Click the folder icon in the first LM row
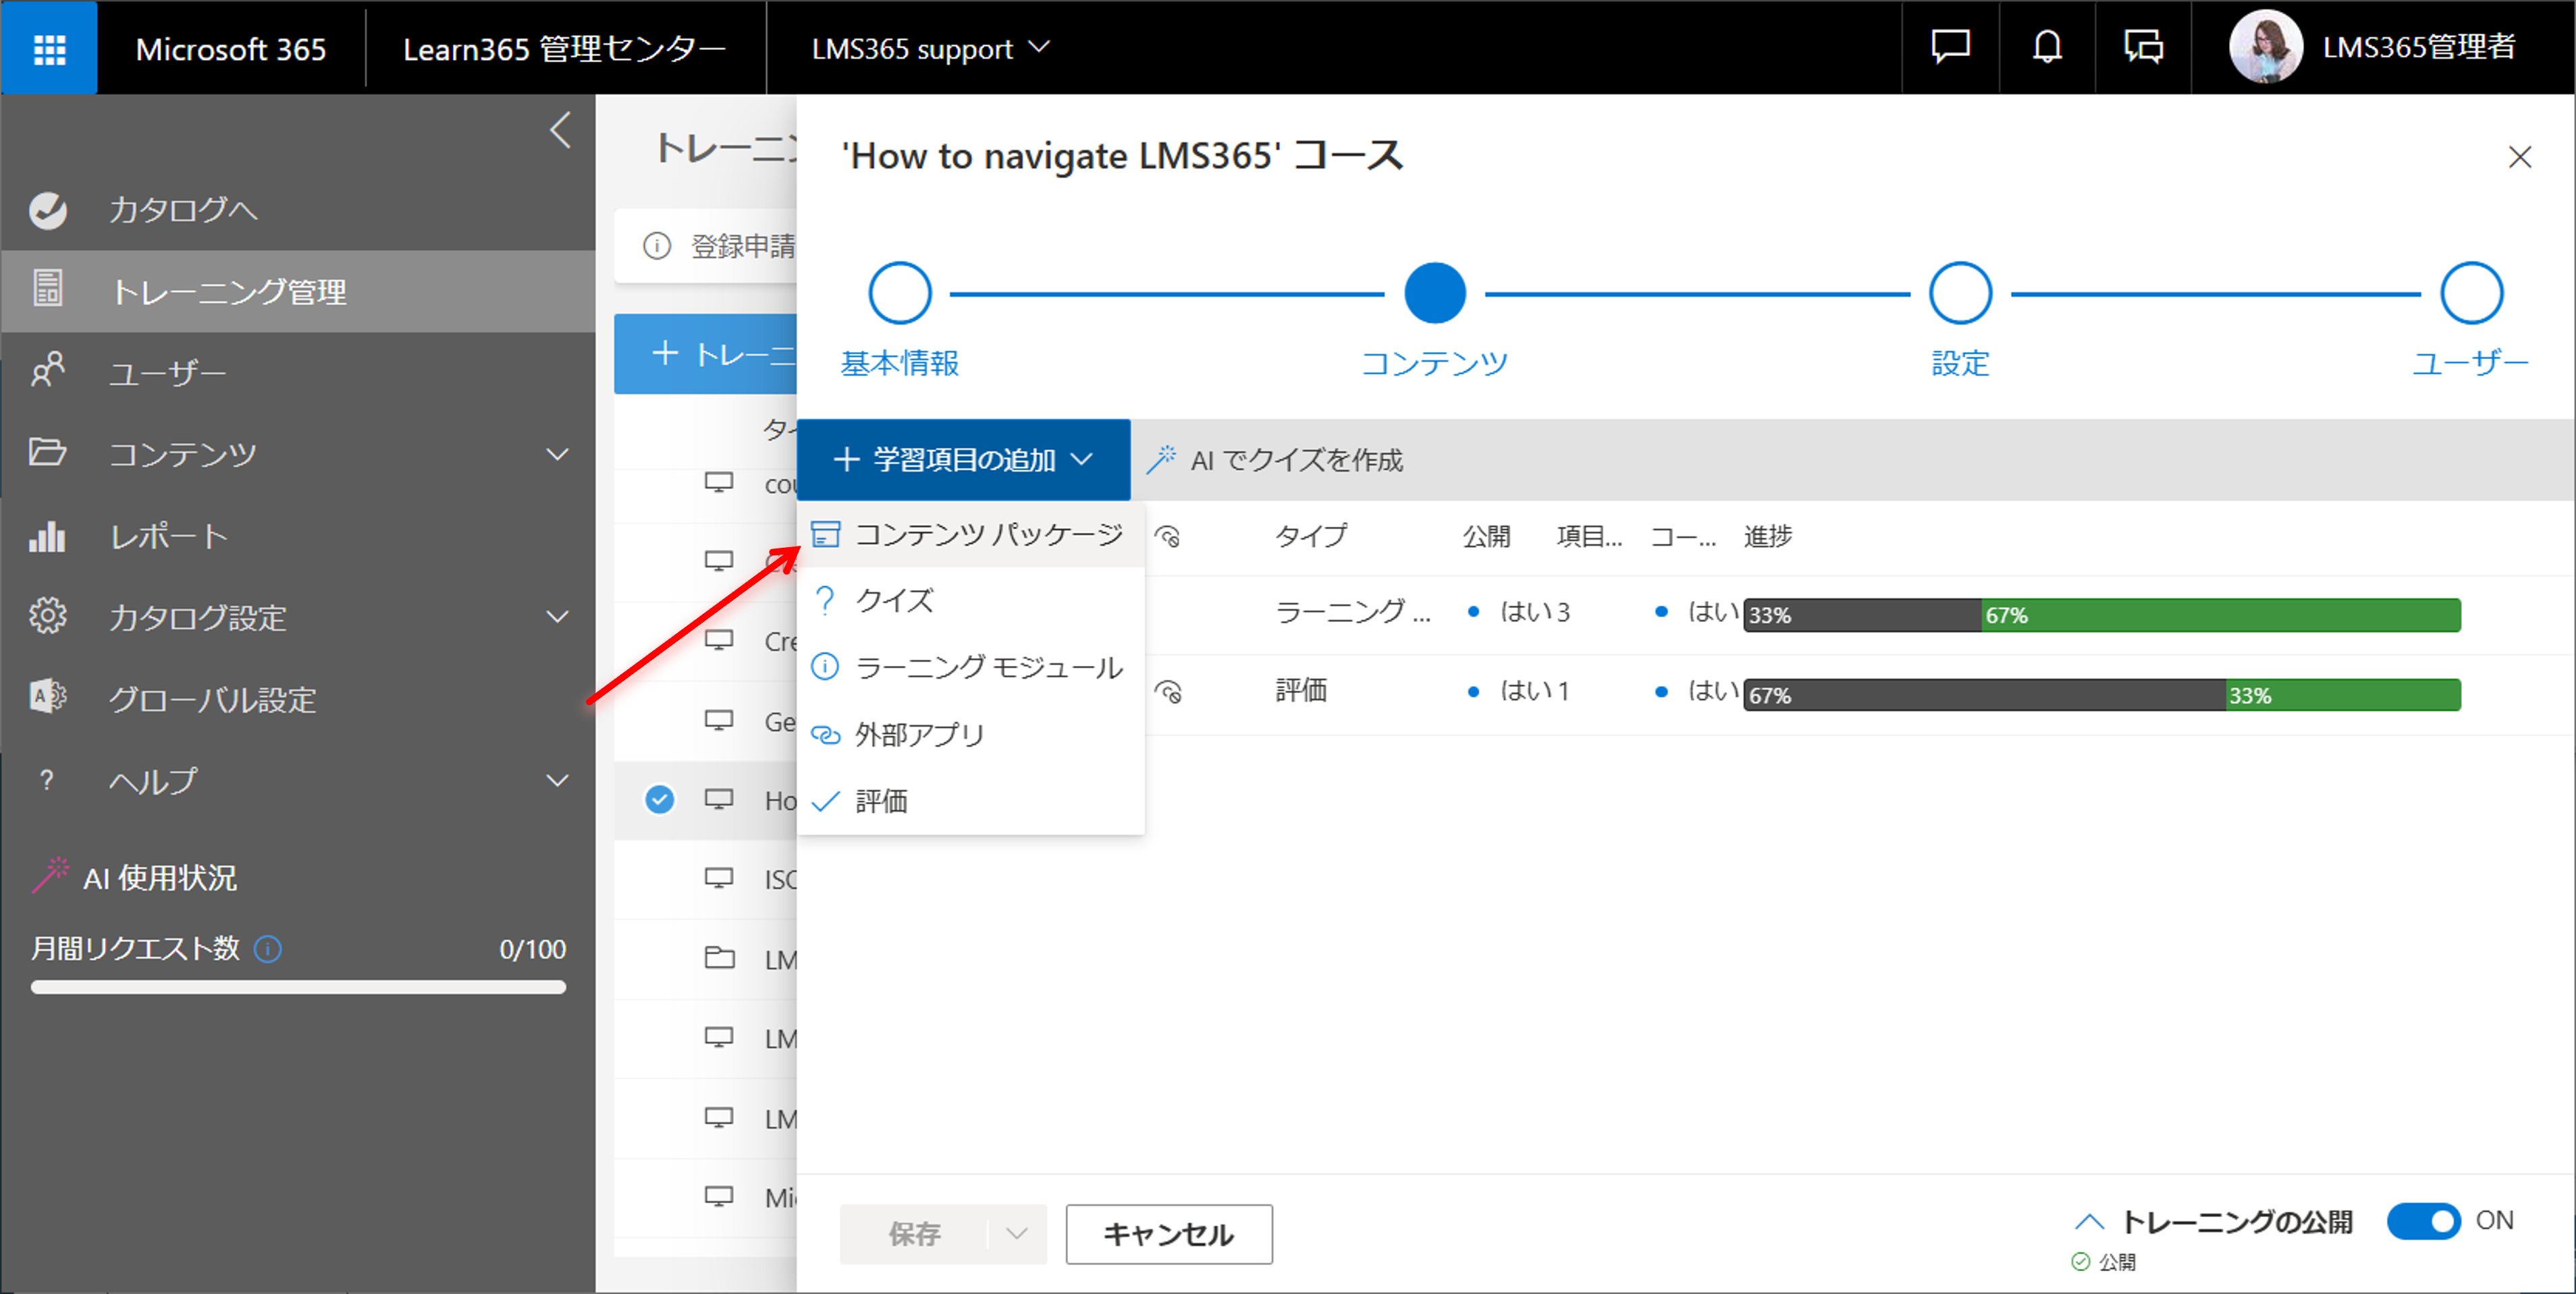 [719, 958]
